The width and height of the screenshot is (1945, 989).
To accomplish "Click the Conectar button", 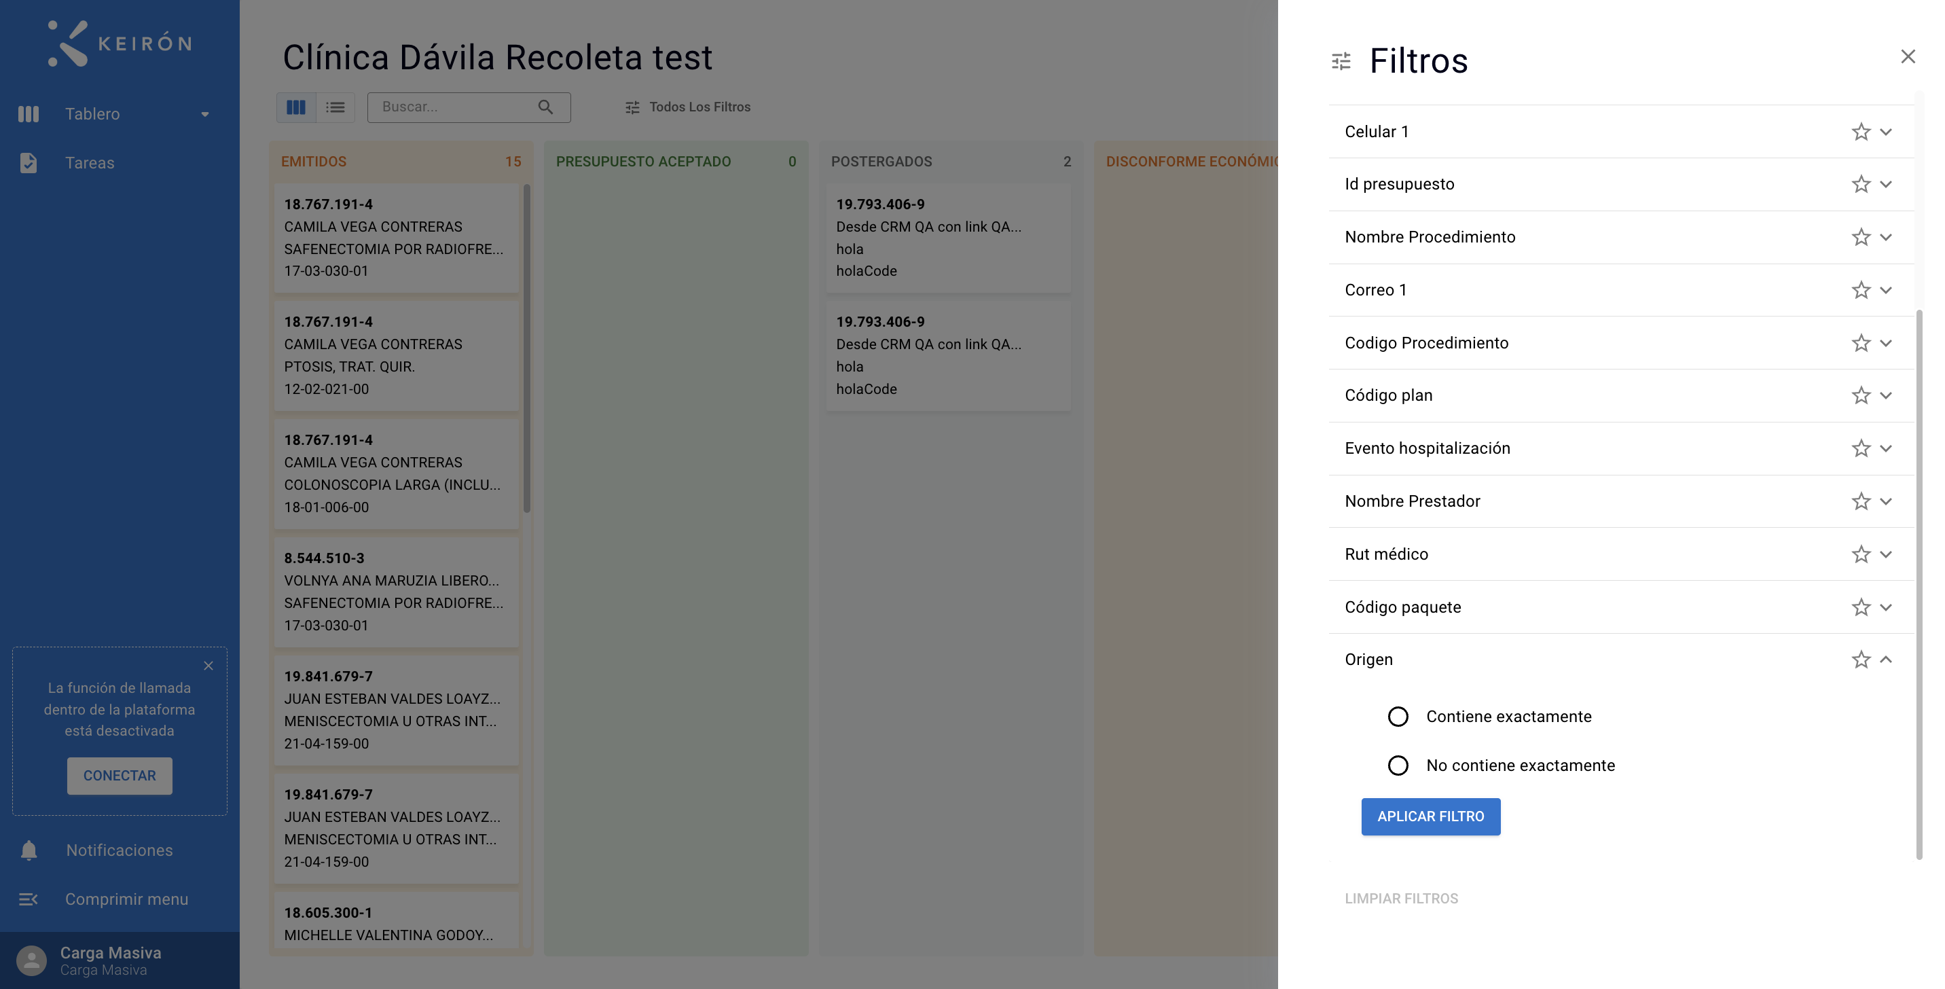I will [120, 776].
